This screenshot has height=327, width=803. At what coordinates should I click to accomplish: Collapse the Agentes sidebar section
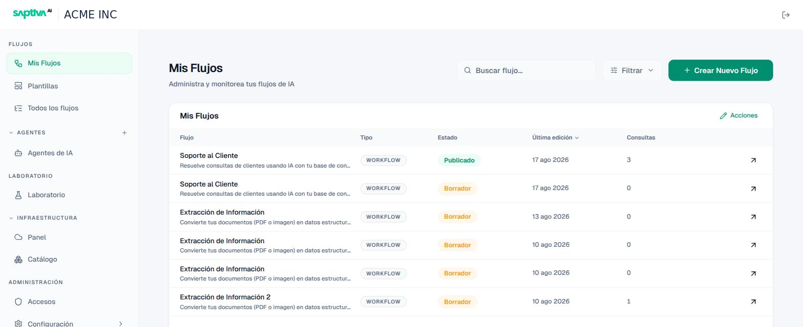11,133
